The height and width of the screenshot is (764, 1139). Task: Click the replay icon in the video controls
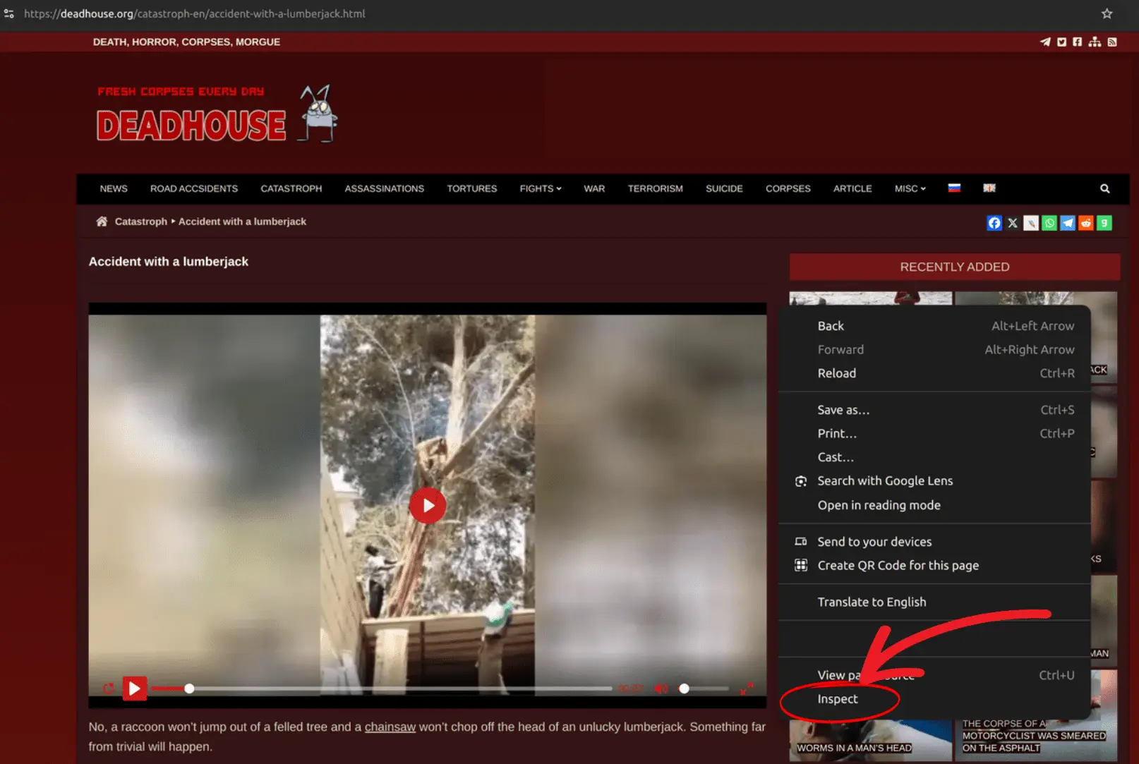point(108,689)
